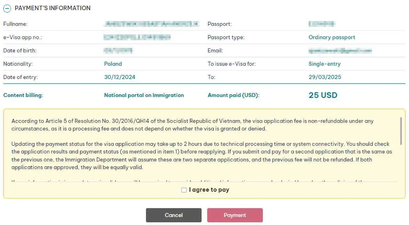This screenshot has width=409, height=225.
Task: Click the blurred passport number value
Action: click(322, 24)
